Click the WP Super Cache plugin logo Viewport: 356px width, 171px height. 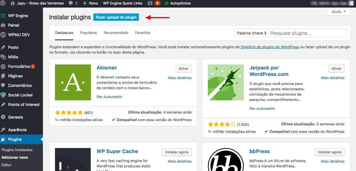73,160
